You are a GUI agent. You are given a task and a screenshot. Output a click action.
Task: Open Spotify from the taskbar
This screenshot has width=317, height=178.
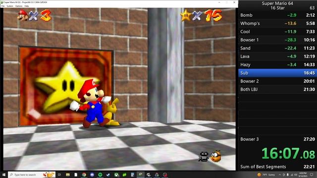point(100,175)
